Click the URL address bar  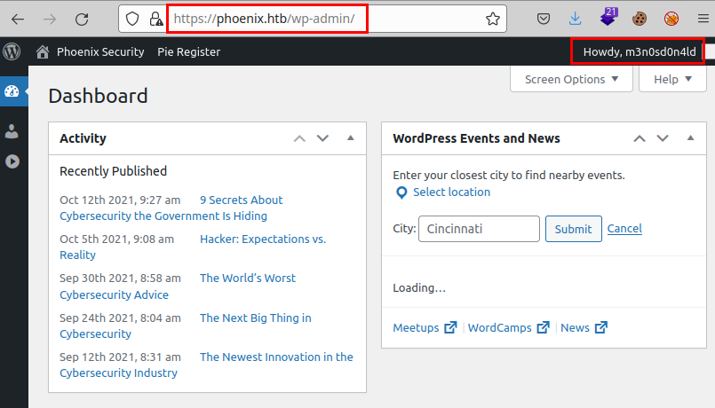(x=314, y=19)
